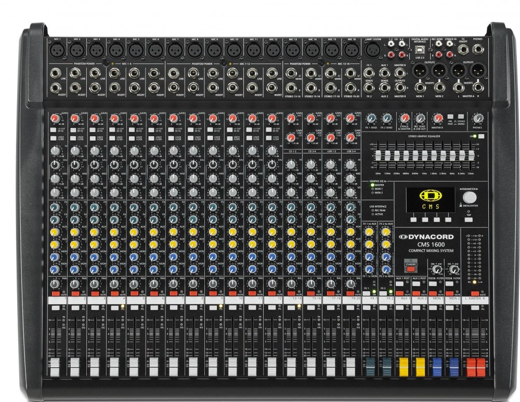
Task: Toggle the FX 1 ON button
Action: coord(367,293)
